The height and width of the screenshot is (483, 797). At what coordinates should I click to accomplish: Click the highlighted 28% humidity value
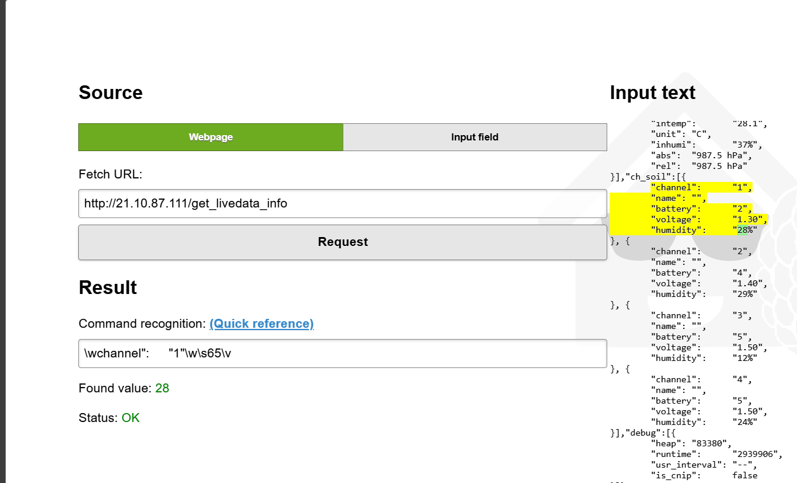coord(745,230)
